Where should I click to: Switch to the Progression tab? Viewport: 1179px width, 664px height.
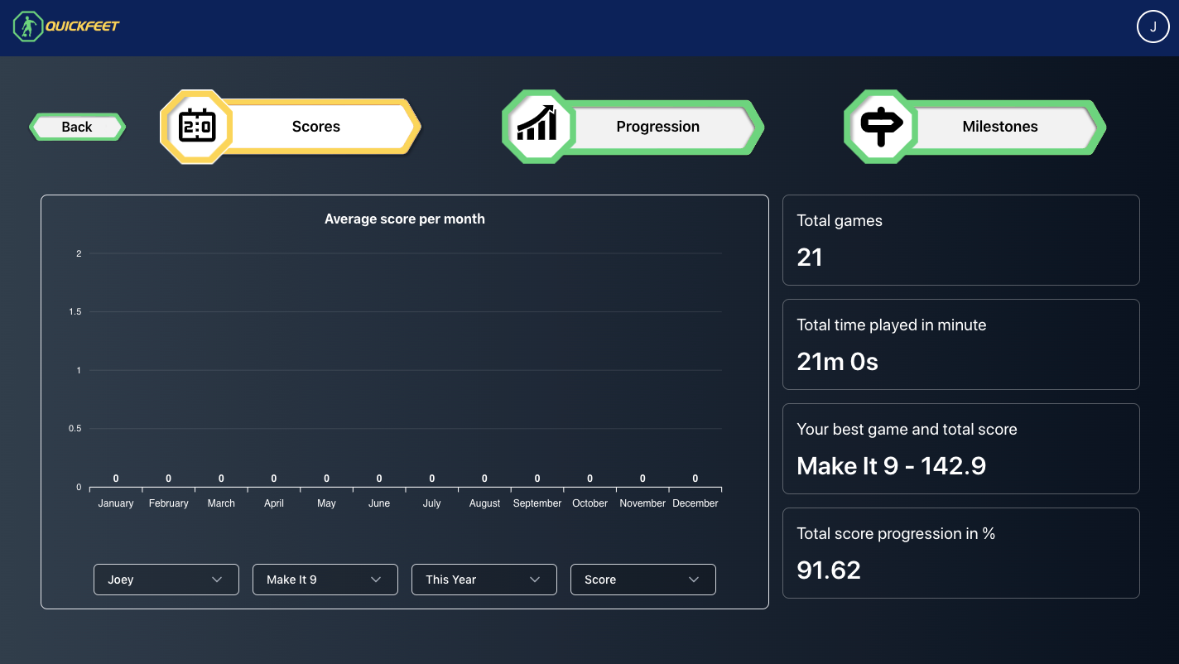coord(658,127)
